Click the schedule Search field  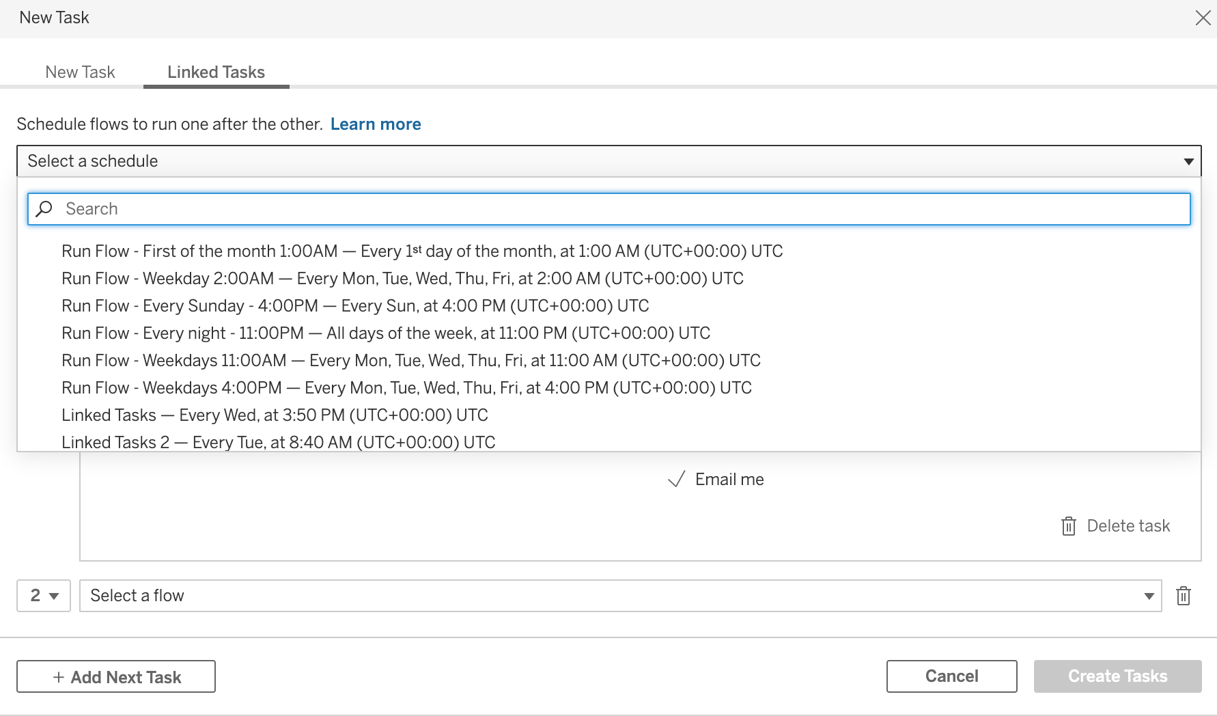615,209
